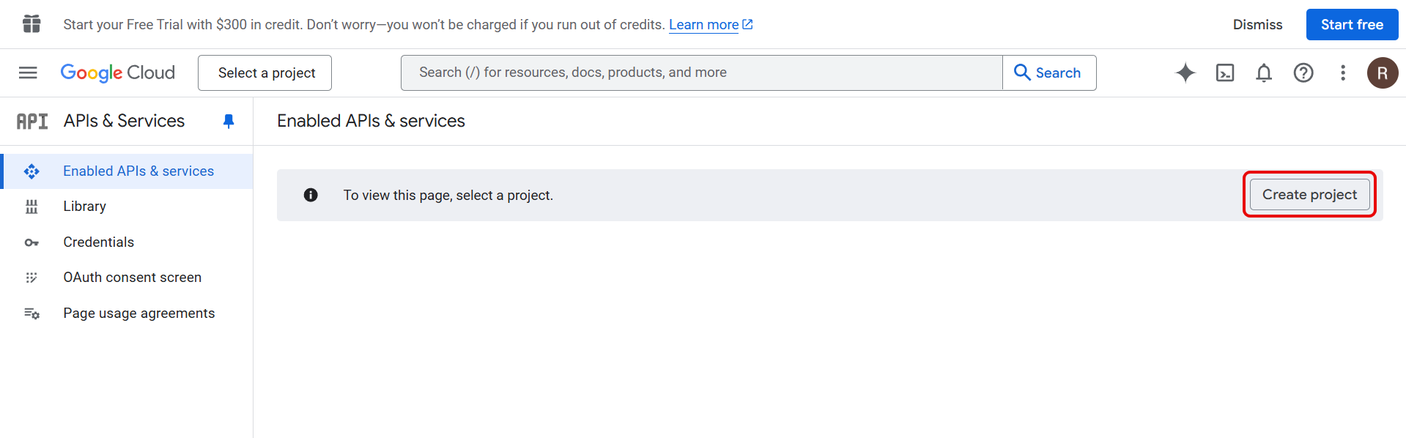The height and width of the screenshot is (438, 1406).
Task: Dismiss the free trial banner
Action: [x=1257, y=24]
